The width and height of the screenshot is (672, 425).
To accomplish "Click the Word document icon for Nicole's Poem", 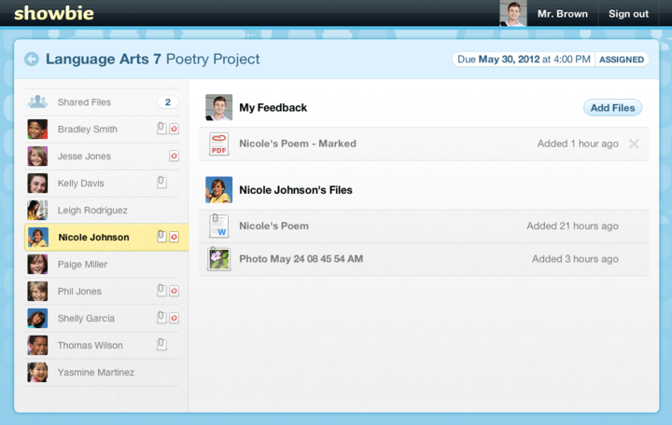I will pyautogui.click(x=218, y=226).
